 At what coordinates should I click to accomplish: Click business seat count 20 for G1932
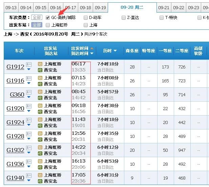click(132, 150)
